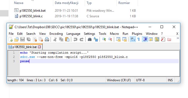
Task: Click the Open file folder icon
Action: 16,40
